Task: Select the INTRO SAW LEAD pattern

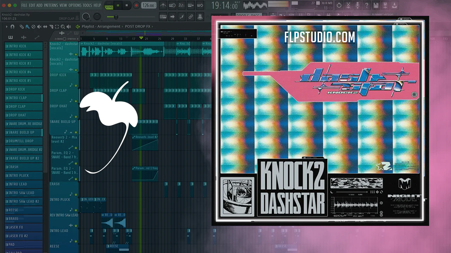Action: coord(24,193)
